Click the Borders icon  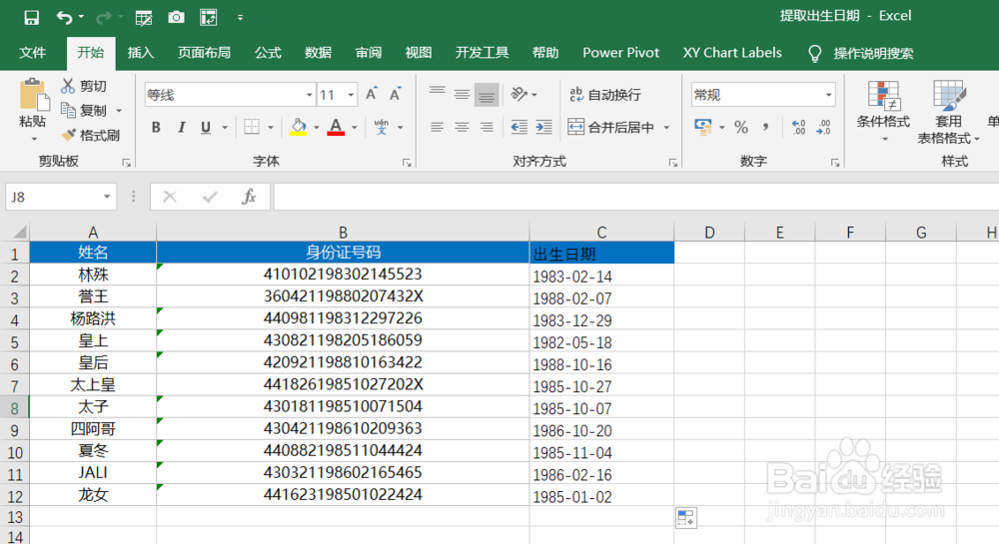click(252, 127)
